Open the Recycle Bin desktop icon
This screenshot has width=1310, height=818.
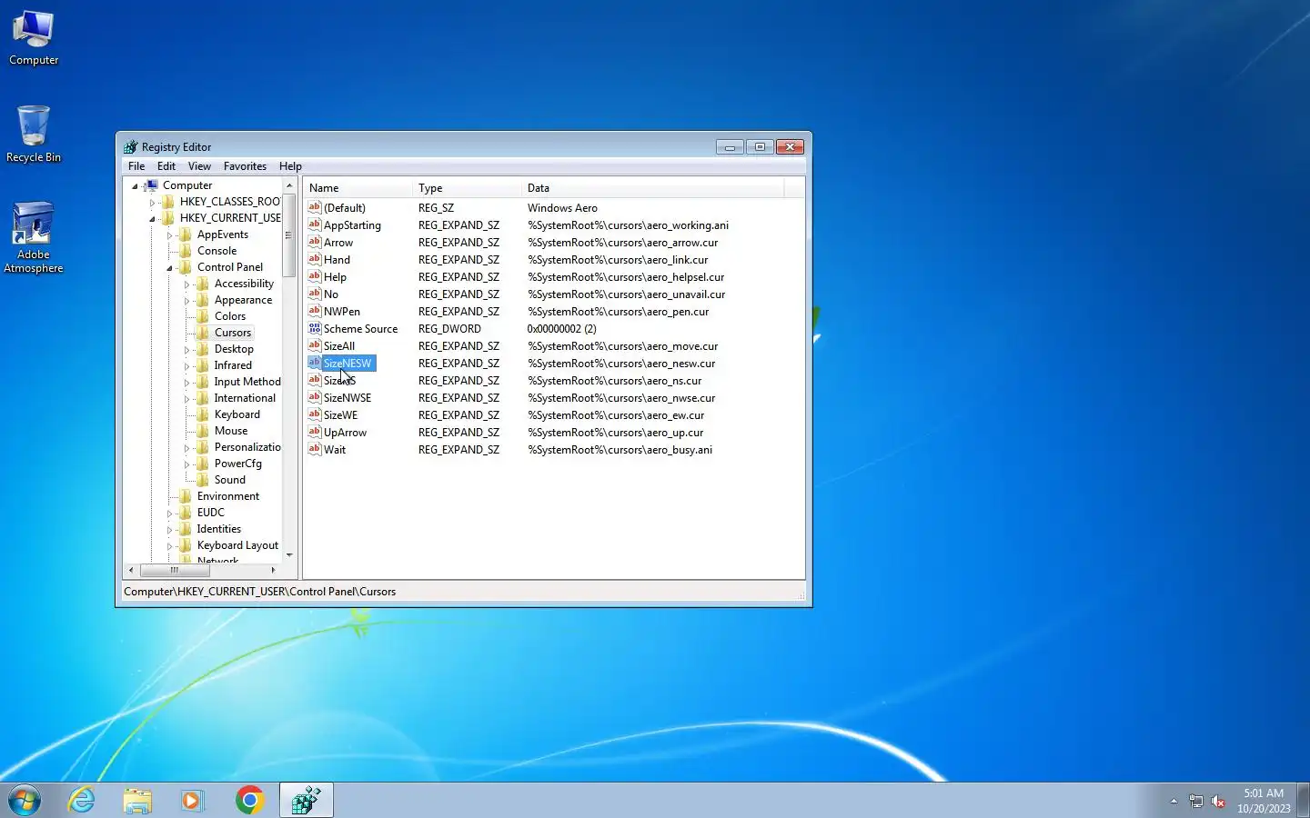(34, 135)
